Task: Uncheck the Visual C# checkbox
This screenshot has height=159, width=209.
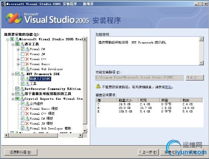Action: (23, 49)
